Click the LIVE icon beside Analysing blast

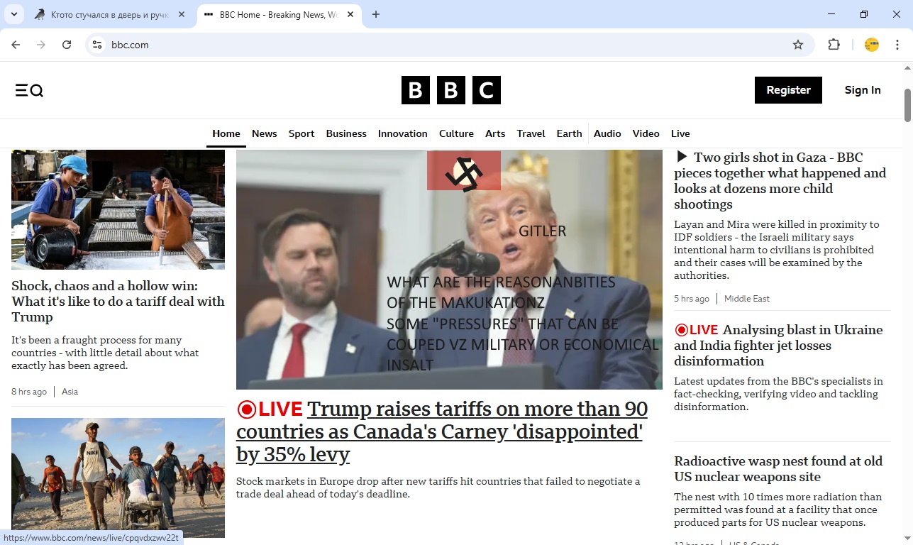coord(681,330)
